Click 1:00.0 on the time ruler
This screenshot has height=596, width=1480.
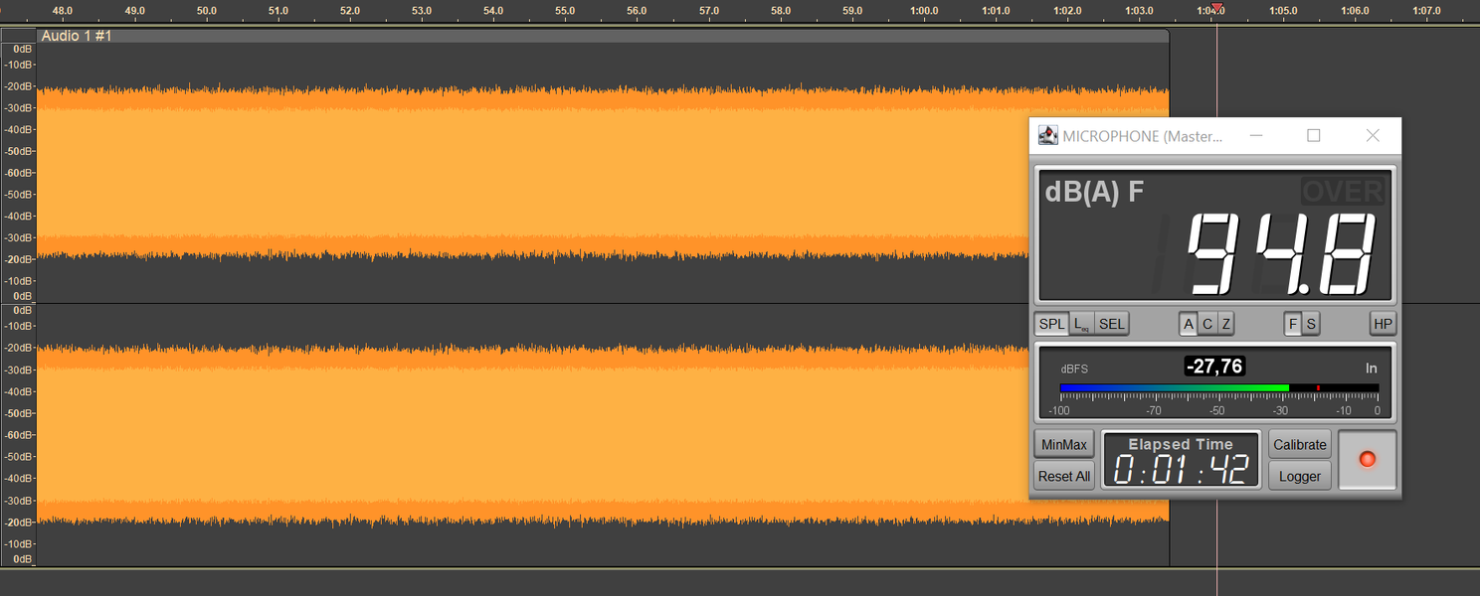(924, 11)
